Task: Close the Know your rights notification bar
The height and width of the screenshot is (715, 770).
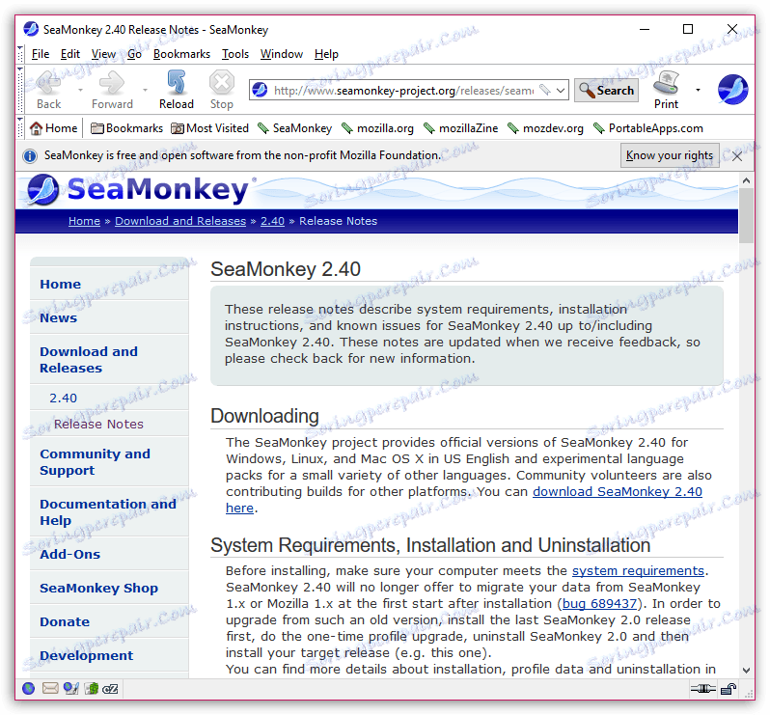Action: (736, 156)
